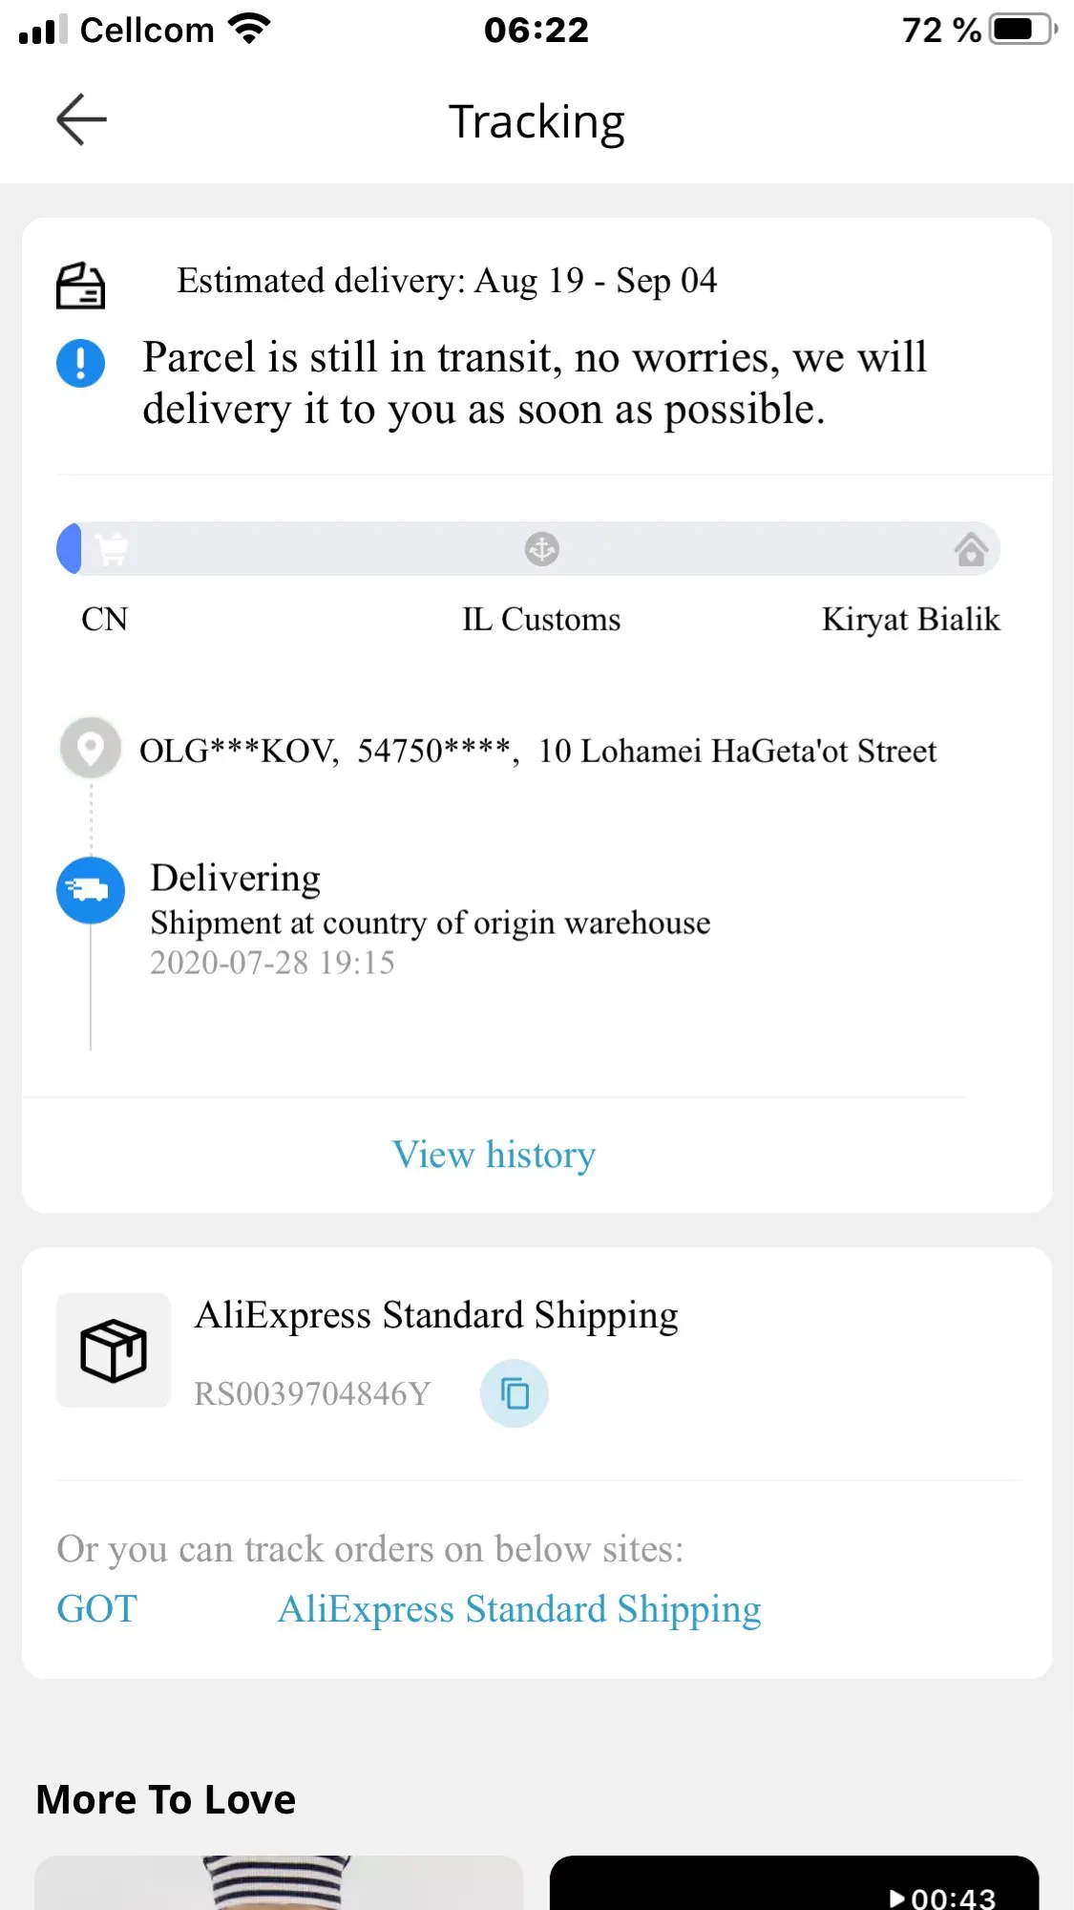Tap the package box icon
1074x1910 pixels.
tap(114, 1350)
